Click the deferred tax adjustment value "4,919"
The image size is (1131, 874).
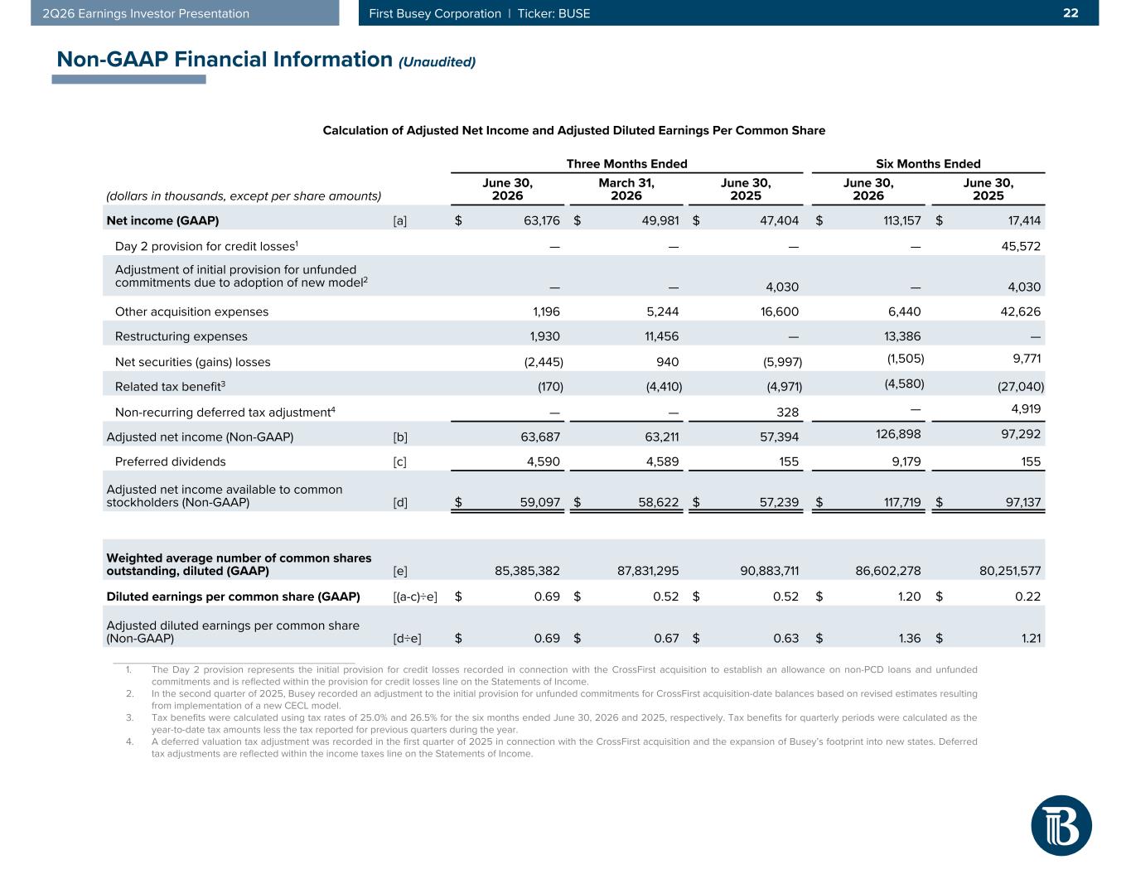[1024, 408]
